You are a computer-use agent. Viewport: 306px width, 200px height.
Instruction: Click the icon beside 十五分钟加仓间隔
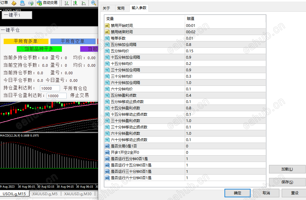pos(107,57)
